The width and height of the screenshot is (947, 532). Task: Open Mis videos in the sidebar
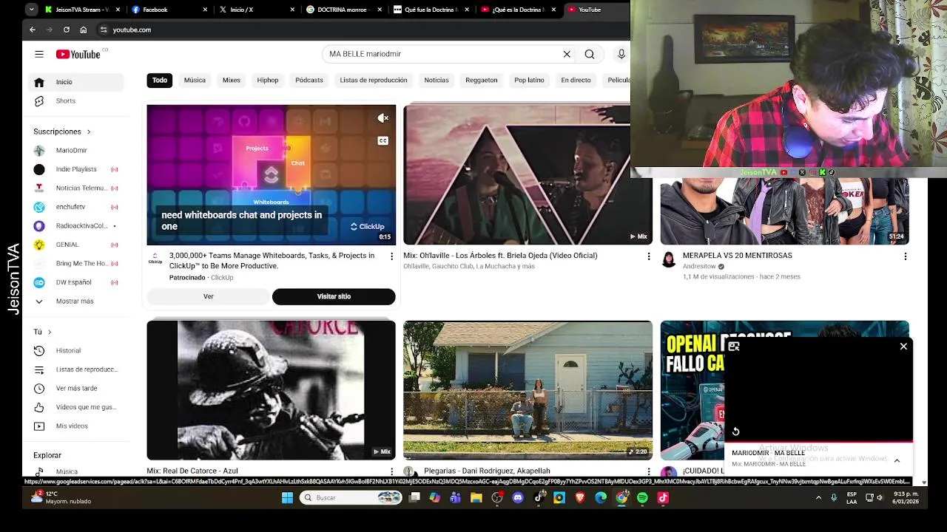point(74,426)
